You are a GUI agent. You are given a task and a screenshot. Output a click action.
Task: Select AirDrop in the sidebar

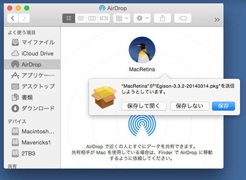tap(32, 64)
